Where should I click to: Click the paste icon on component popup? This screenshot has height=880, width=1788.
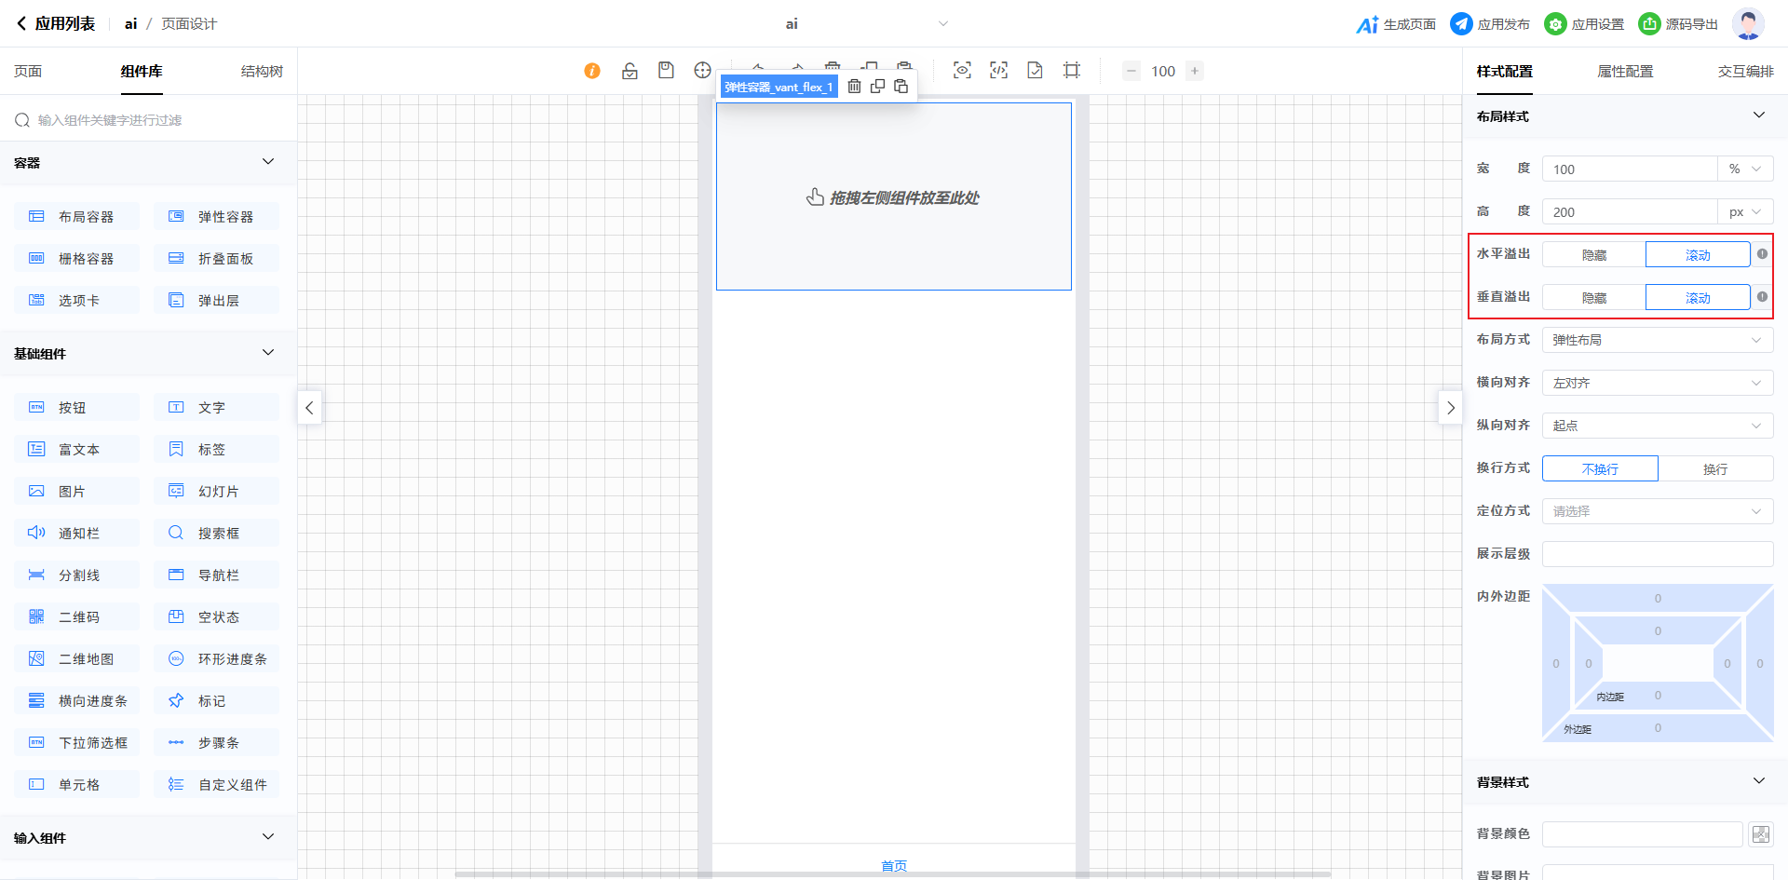(x=901, y=87)
